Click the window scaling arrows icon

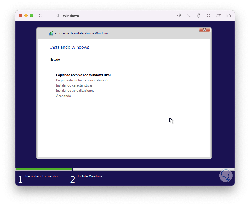(189, 15)
